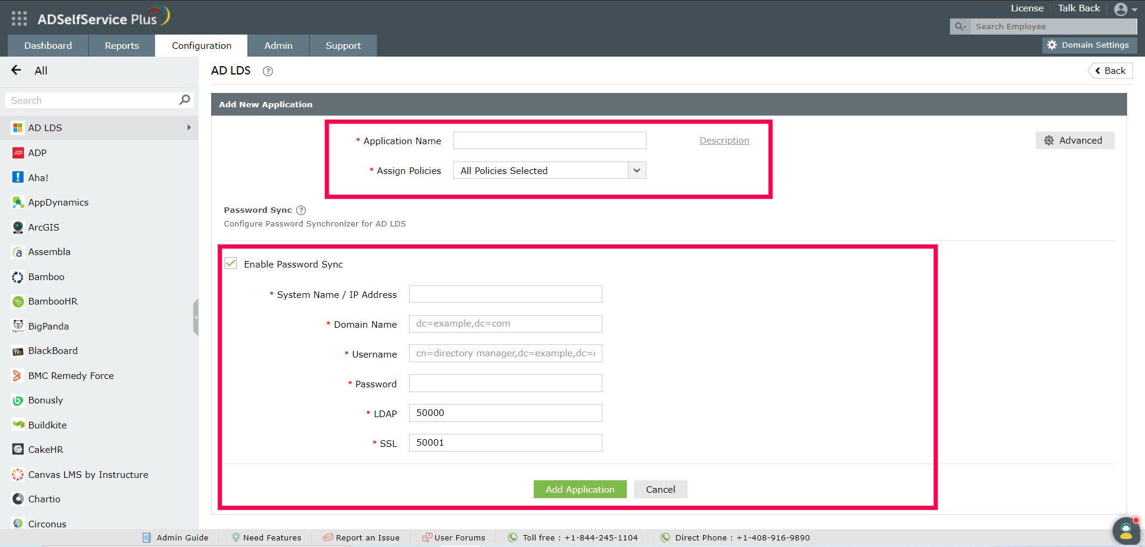
Task: Open the Description link
Action: tap(724, 141)
